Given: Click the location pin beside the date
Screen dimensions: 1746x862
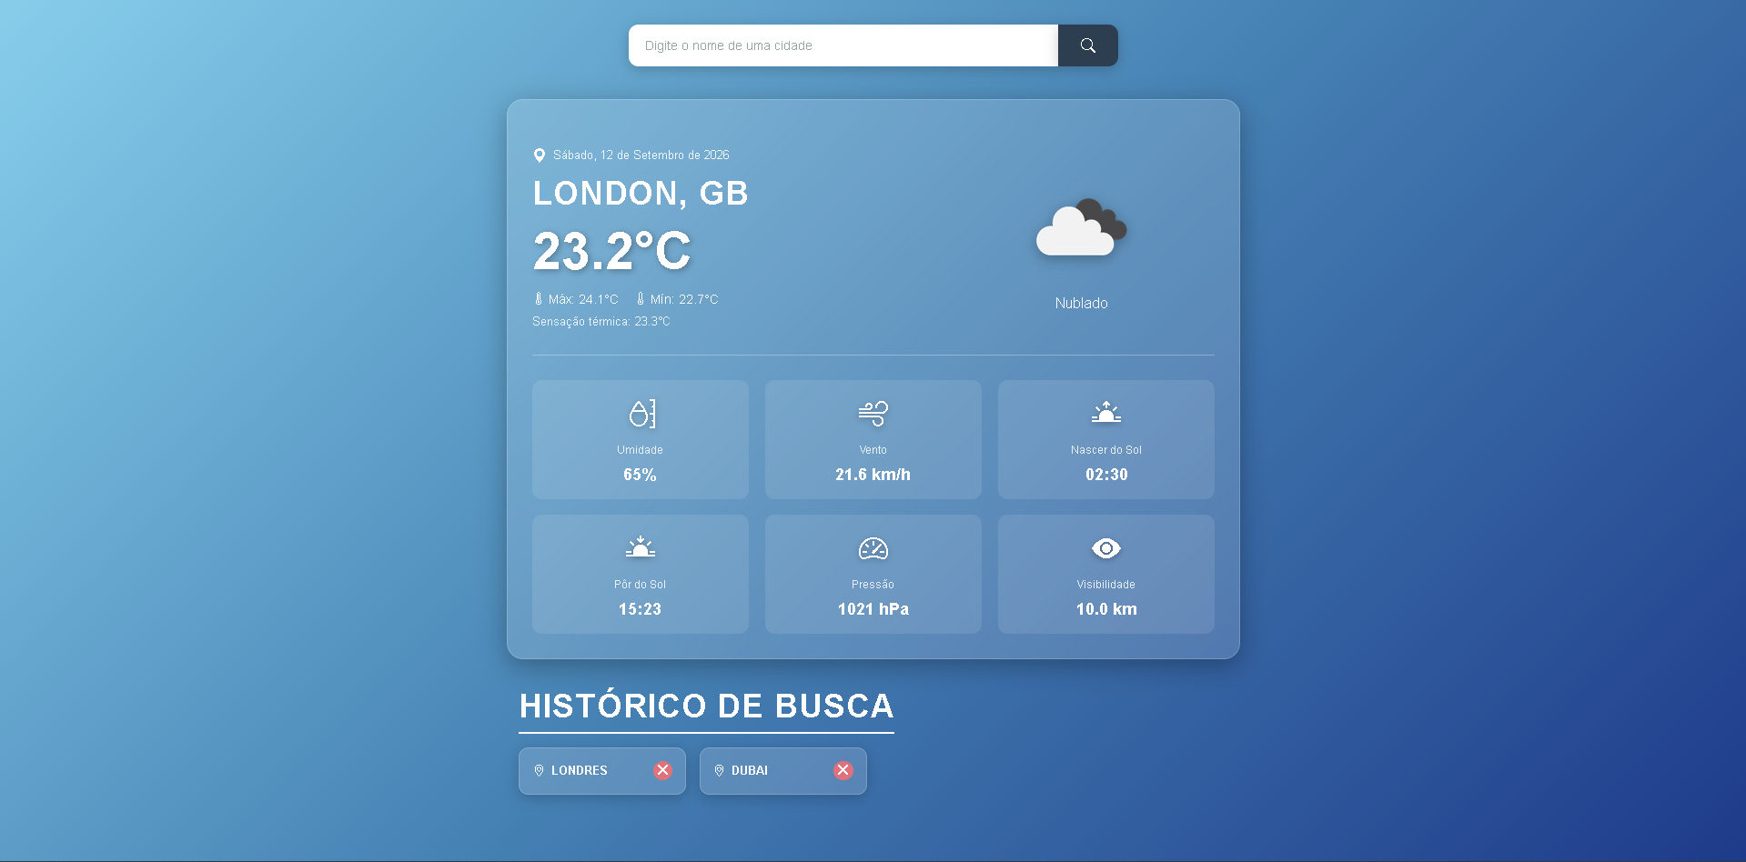Looking at the screenshot, I should [x=539, y=155].
